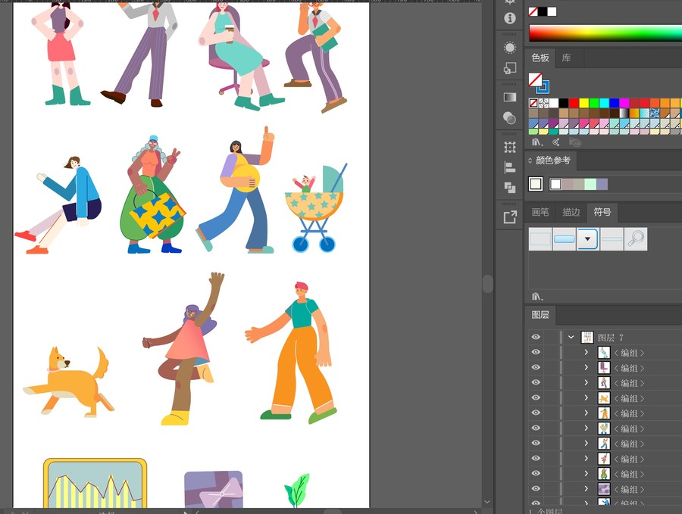Screen dimensions: 682x514
Task: Click the cloud folder icon in 色板 footer
Action: [575, 142]
